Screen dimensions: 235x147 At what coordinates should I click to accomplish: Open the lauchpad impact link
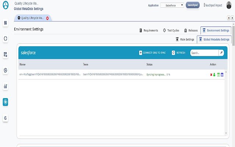pos(213,5)
